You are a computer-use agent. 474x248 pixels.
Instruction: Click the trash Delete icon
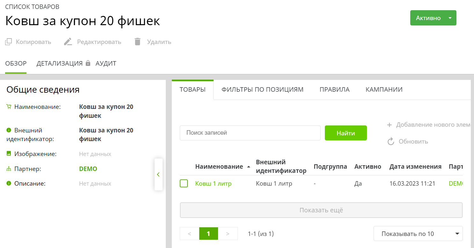click(x=137, y=42)
